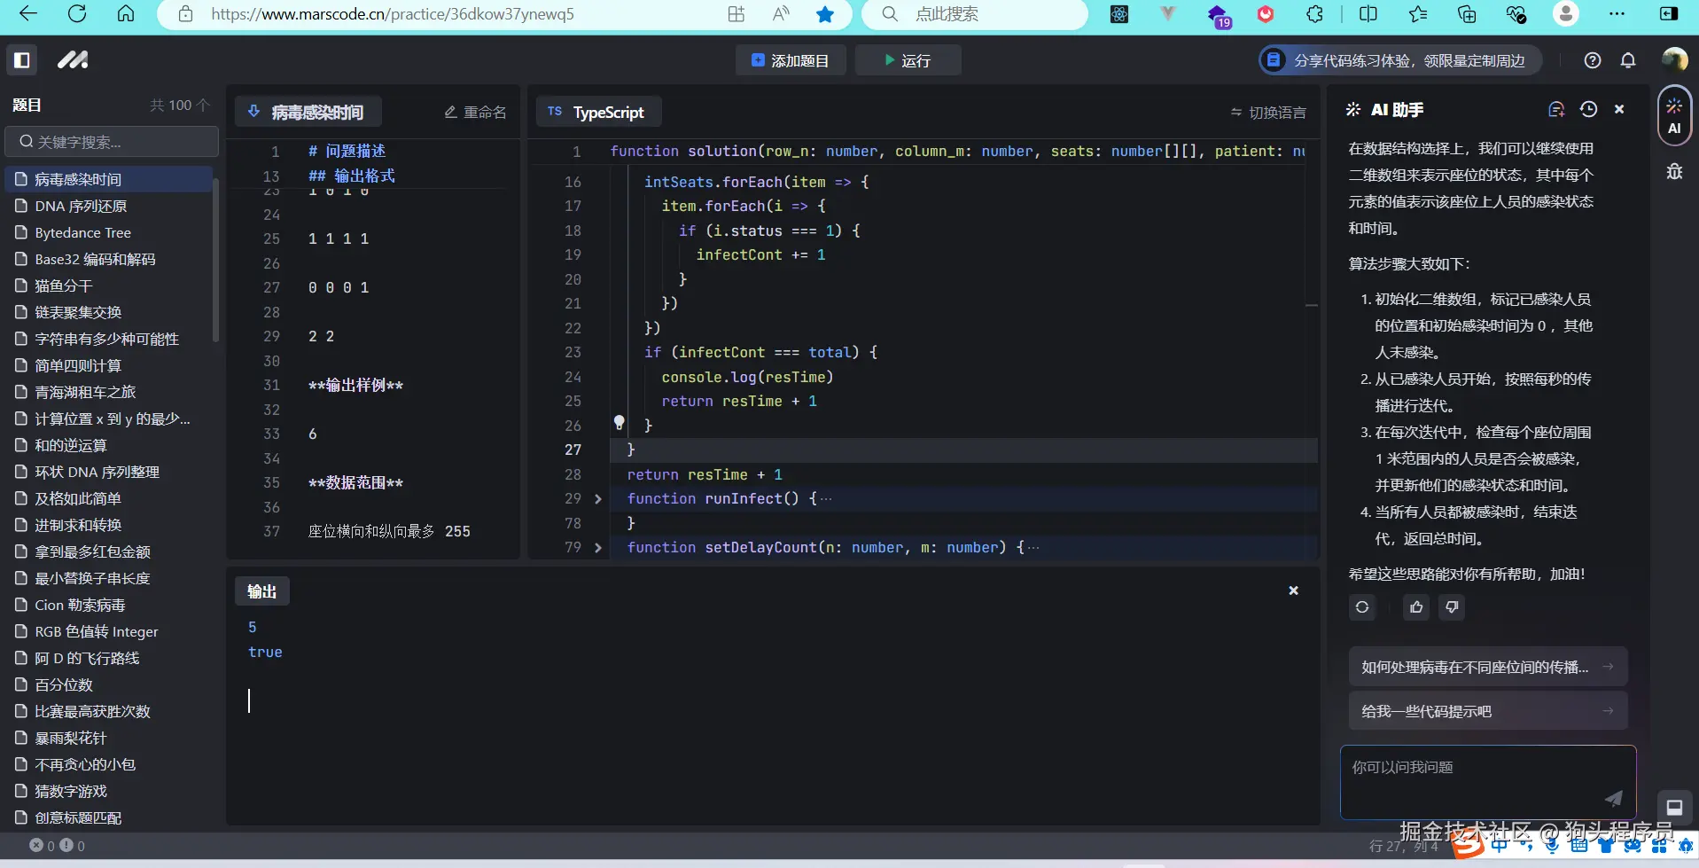The image size is (1699, 868).
Task: Open the DNA 序列还原 problem
Action: (x=81, y=206)
